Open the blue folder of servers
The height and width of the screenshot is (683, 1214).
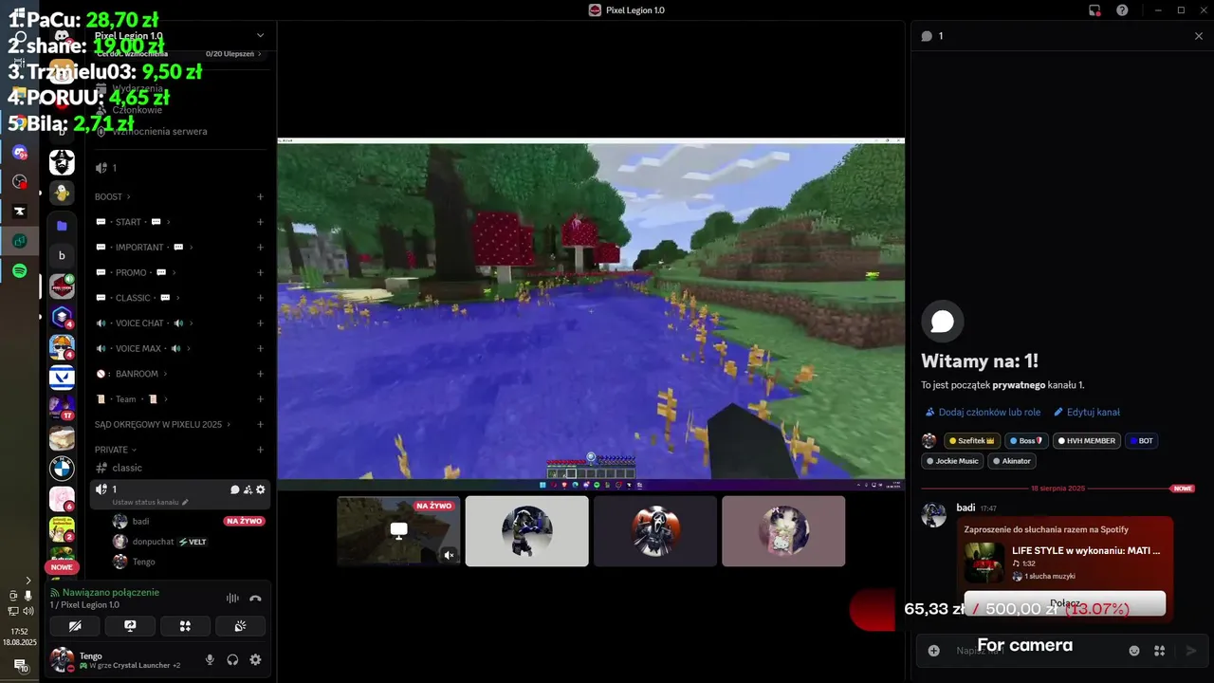click(x=62, y=226)
